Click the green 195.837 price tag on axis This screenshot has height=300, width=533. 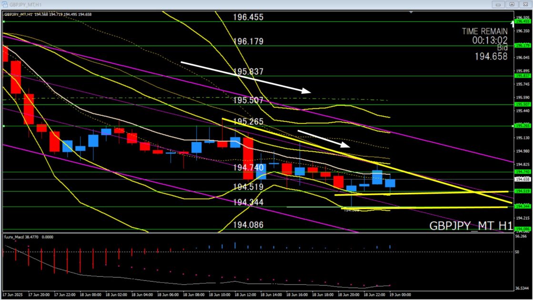click(x=523, y=76)
